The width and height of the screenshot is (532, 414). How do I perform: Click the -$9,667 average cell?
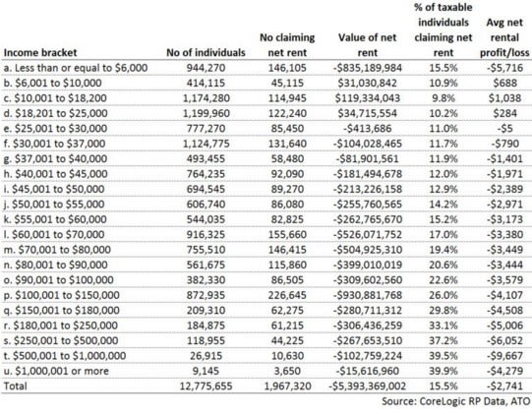pos(504,356)
